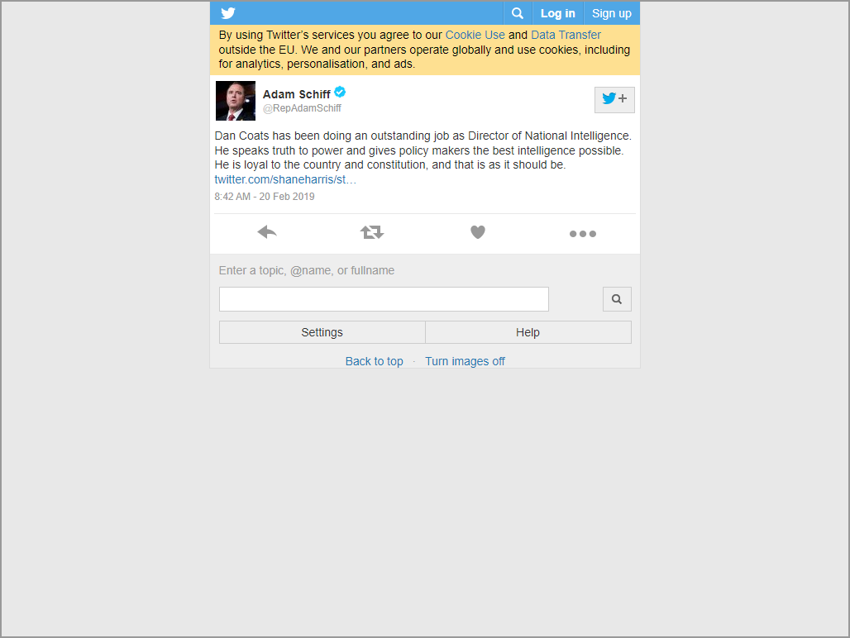Open Help in footer

(x=528, y=332)
